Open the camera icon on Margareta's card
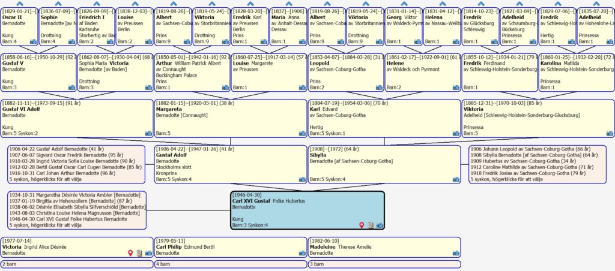Image resolution: width=615 pixels, height=271 pixels. click(x=303, y=134)
